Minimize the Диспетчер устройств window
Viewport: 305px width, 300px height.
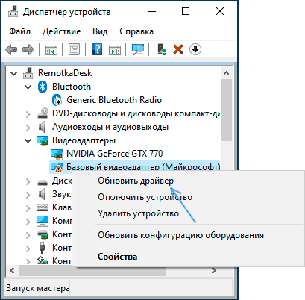152,11
